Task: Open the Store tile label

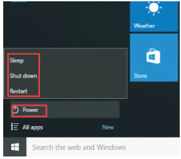Action: pyautogui.click(x=141, y=76)
